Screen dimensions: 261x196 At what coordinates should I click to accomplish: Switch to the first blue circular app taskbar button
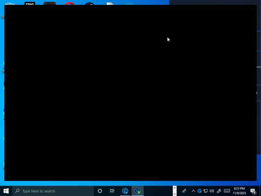click(x=125, y=191)
